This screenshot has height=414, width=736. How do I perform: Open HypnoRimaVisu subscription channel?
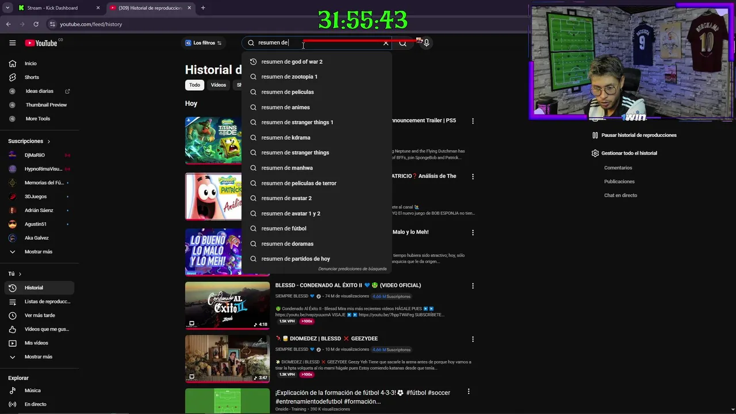pos(39,168)
